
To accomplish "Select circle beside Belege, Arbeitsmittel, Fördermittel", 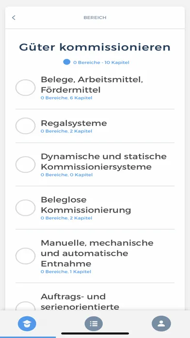I will tap(25, 87).
